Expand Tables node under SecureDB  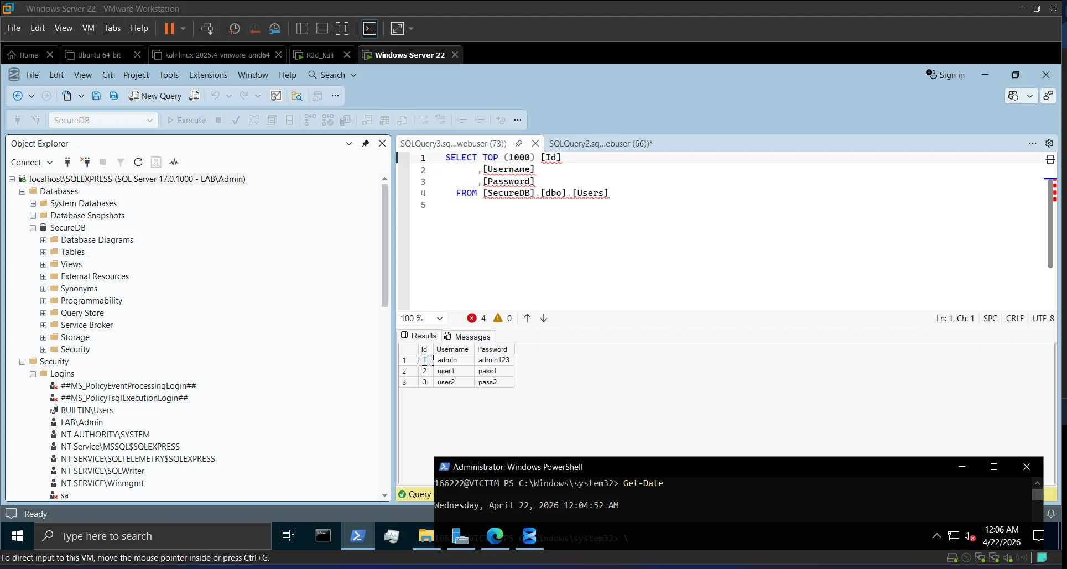(x=43, y=252)
